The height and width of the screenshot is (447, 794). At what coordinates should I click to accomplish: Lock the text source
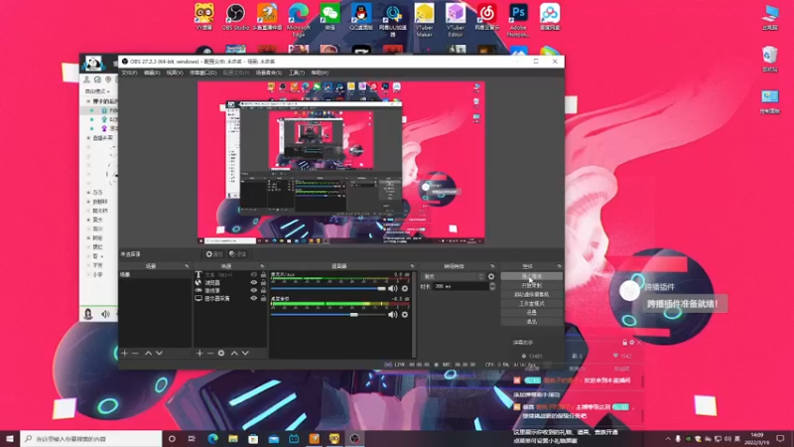pyautogui.click(x=263, y=275)
